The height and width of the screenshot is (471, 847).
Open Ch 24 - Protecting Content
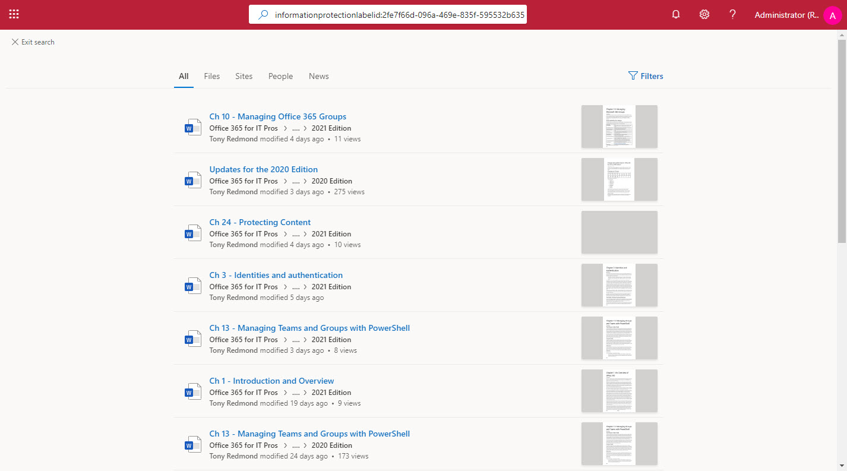pos(260,222)
